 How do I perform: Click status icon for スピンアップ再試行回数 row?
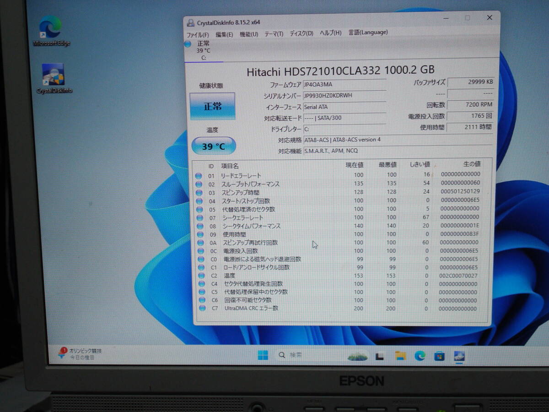[200, 243]
